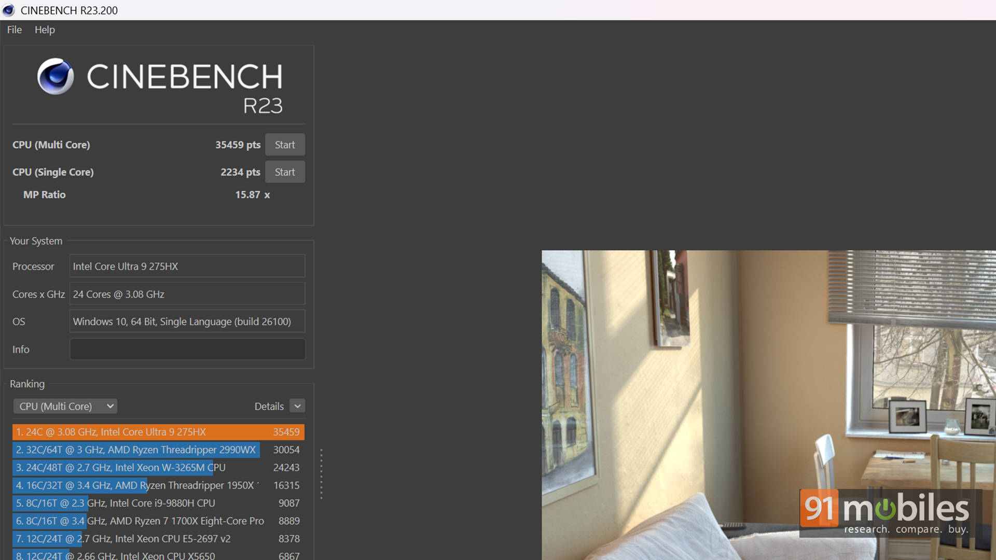Click the 24243 score in ranking list
Screen dimensions: 996x560
286,467
